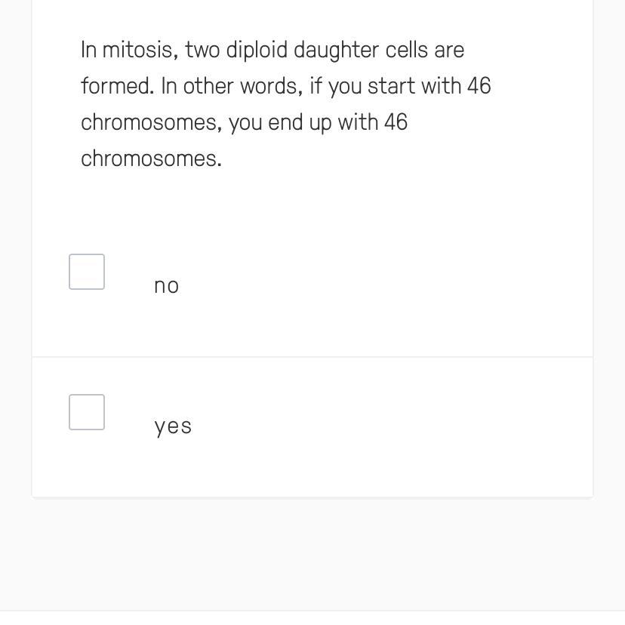Click the word 'formed.' in the question
The image size is (625, 625).
click(x=117, y=87)
